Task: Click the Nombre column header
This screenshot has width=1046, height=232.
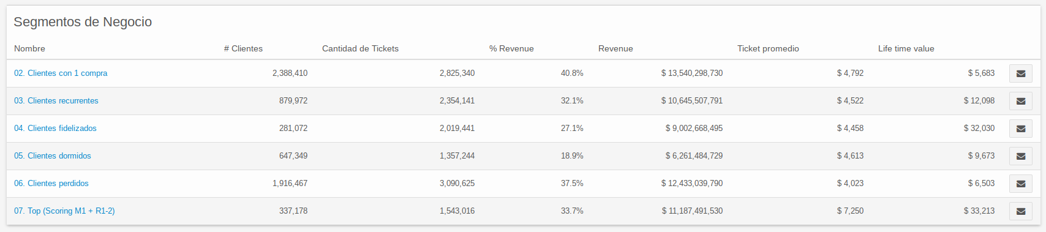Action: (x=29, y=48)
